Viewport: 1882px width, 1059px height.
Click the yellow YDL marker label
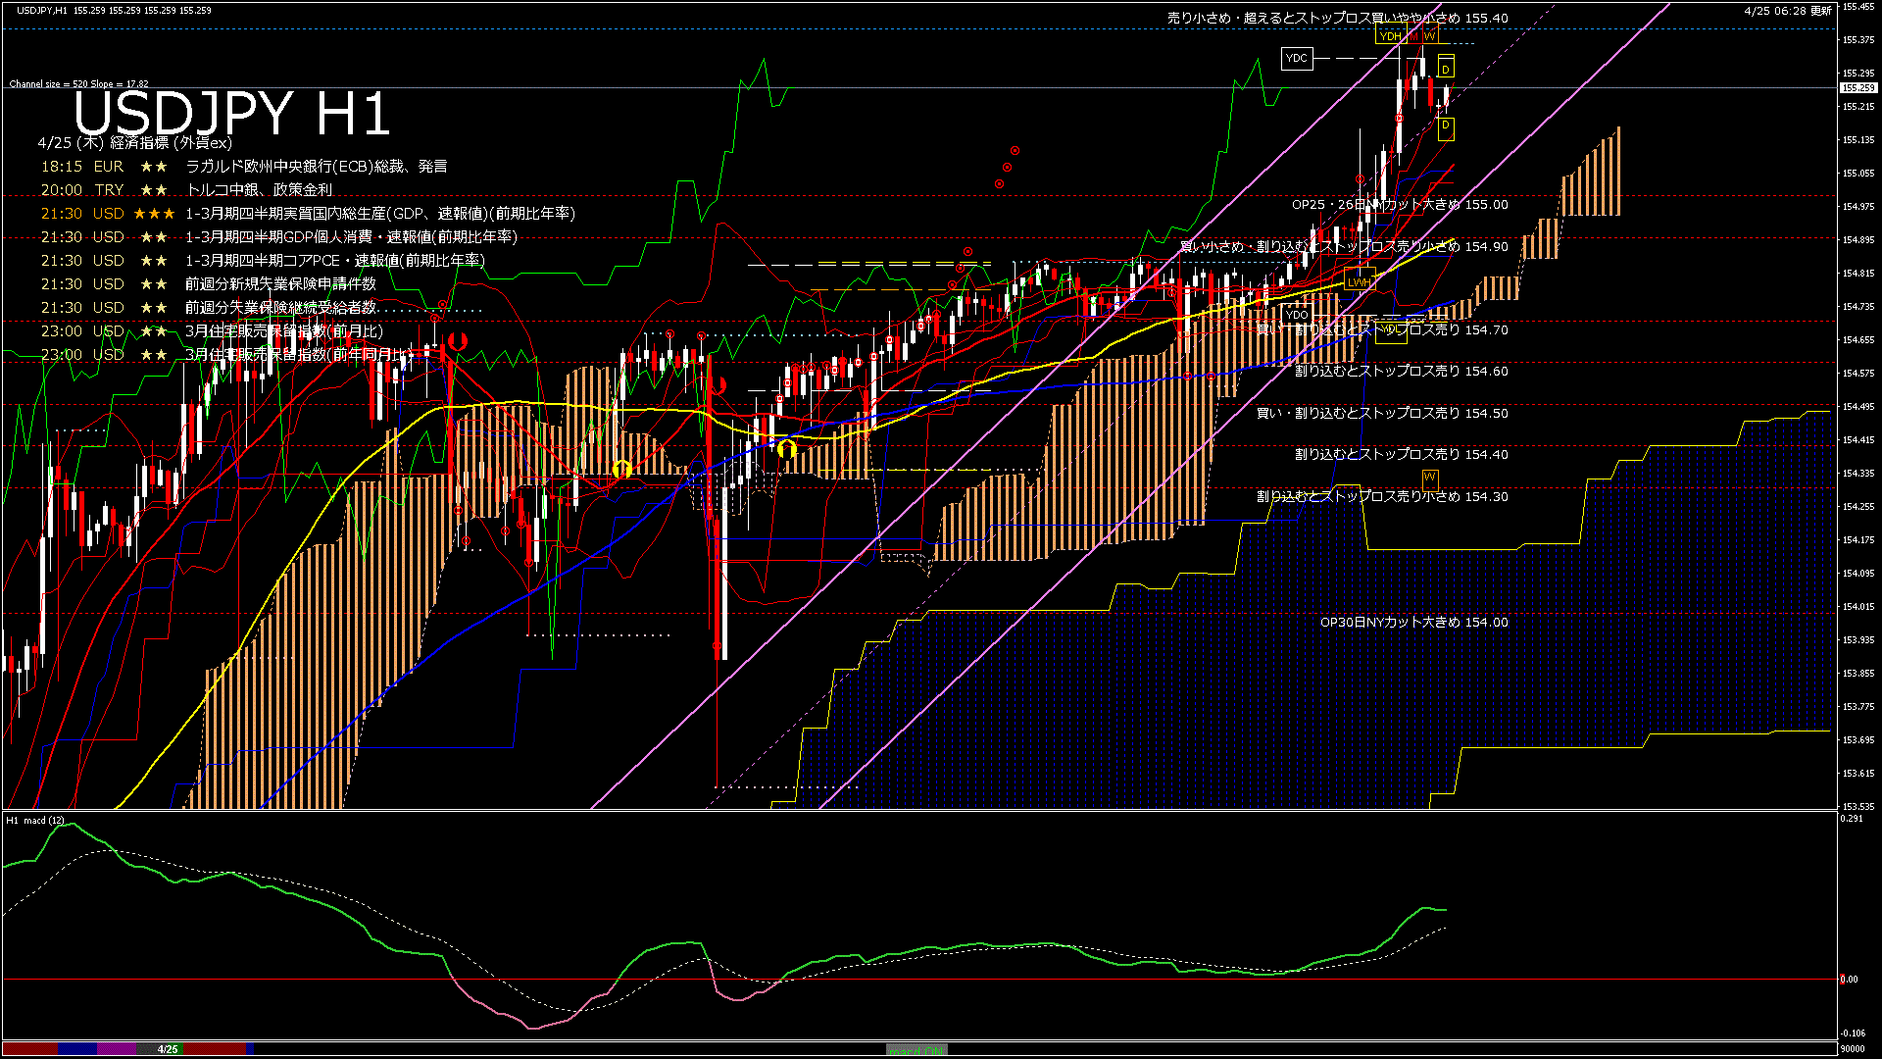tap(1390, 330)
